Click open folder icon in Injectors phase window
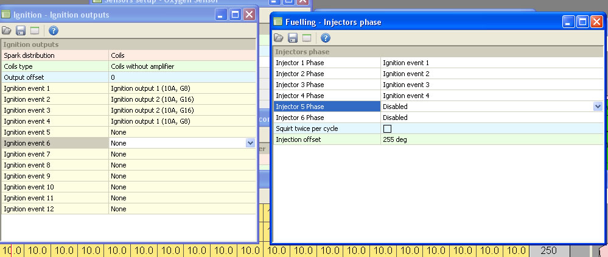The image size is (608, 257). 279,38
